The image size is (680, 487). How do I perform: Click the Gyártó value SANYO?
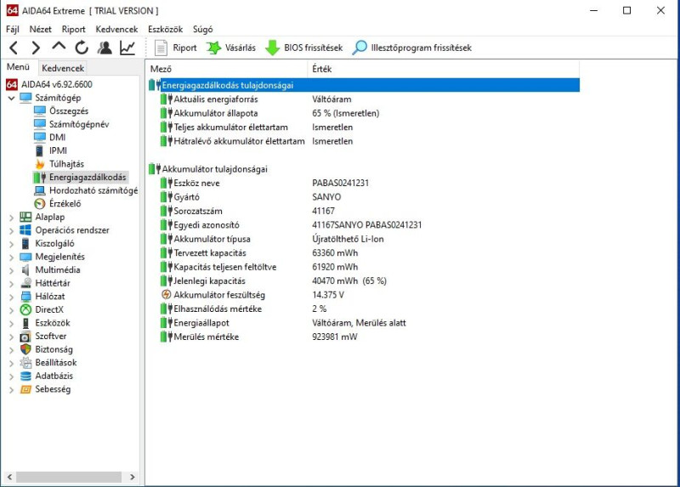(326, 197)
